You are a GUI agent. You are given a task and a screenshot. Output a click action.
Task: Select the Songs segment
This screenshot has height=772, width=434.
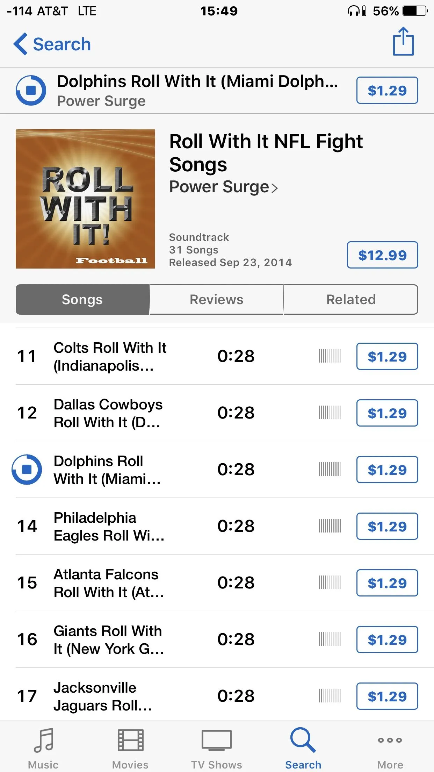pos(82,300)
